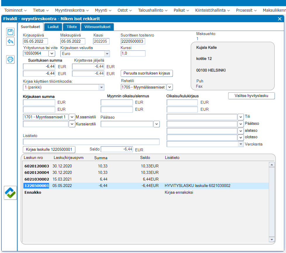This screenshot has width=286, height=253.
Task: Click Kirjaa laskulle 1220500001 button
Action: coord(49,150)
